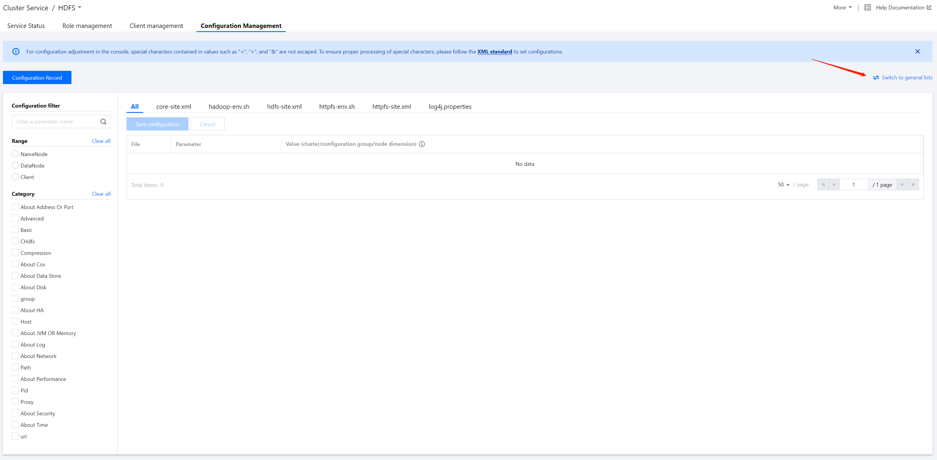Check the About HA category
937x460 pixels.
(x=15, y=310)
